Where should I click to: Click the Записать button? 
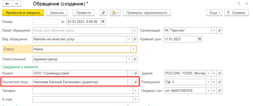[57, 13]
